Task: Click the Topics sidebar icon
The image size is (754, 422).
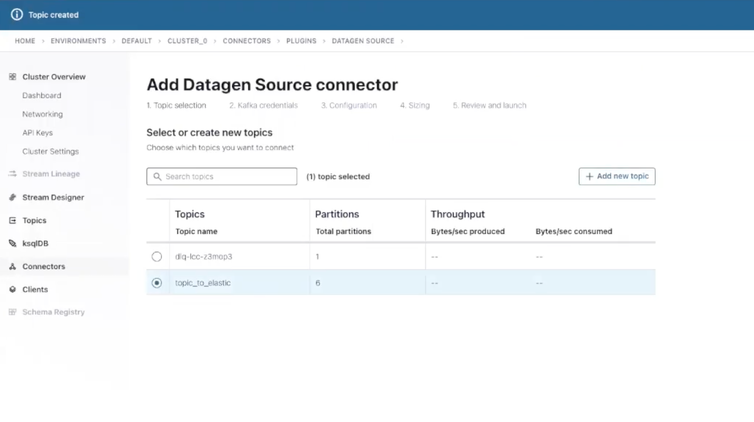Action: click(x=13, y=220)
